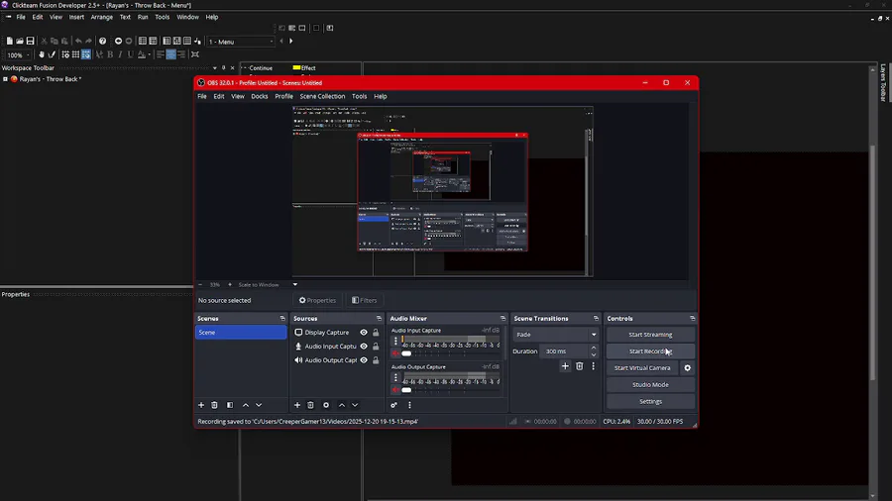This screenshot has height=501, width=892.
Task: Toggle Audio Input Capture visibility eye
Action: click(x=364, y=346)
